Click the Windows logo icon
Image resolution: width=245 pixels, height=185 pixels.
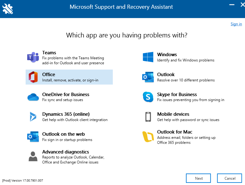point(148,57)
